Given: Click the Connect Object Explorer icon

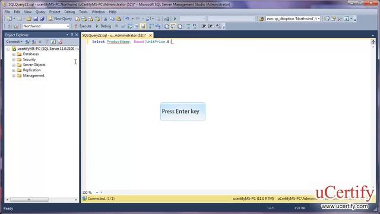Looking at the screenshot, I should pos(27,42).
